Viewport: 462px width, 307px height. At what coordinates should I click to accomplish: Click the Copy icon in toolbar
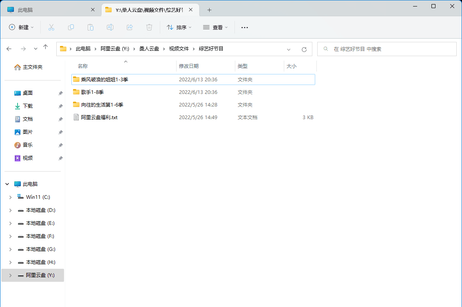coord(71,27)
